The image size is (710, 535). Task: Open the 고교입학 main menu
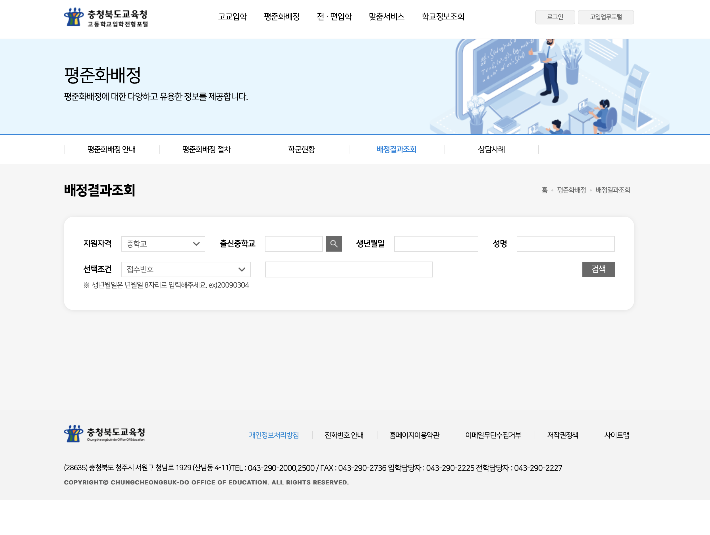[x=232, y=17]
